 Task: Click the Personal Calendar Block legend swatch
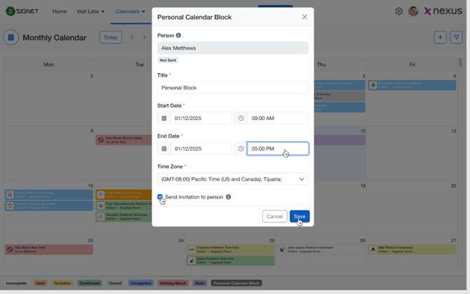pyautogui.click(x=236, y=283)
